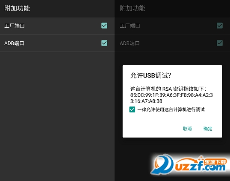This screenshot has height=181, width=230.
Task: Click the RSA fingerprint 85:DC:99 text
Action: 171,98
